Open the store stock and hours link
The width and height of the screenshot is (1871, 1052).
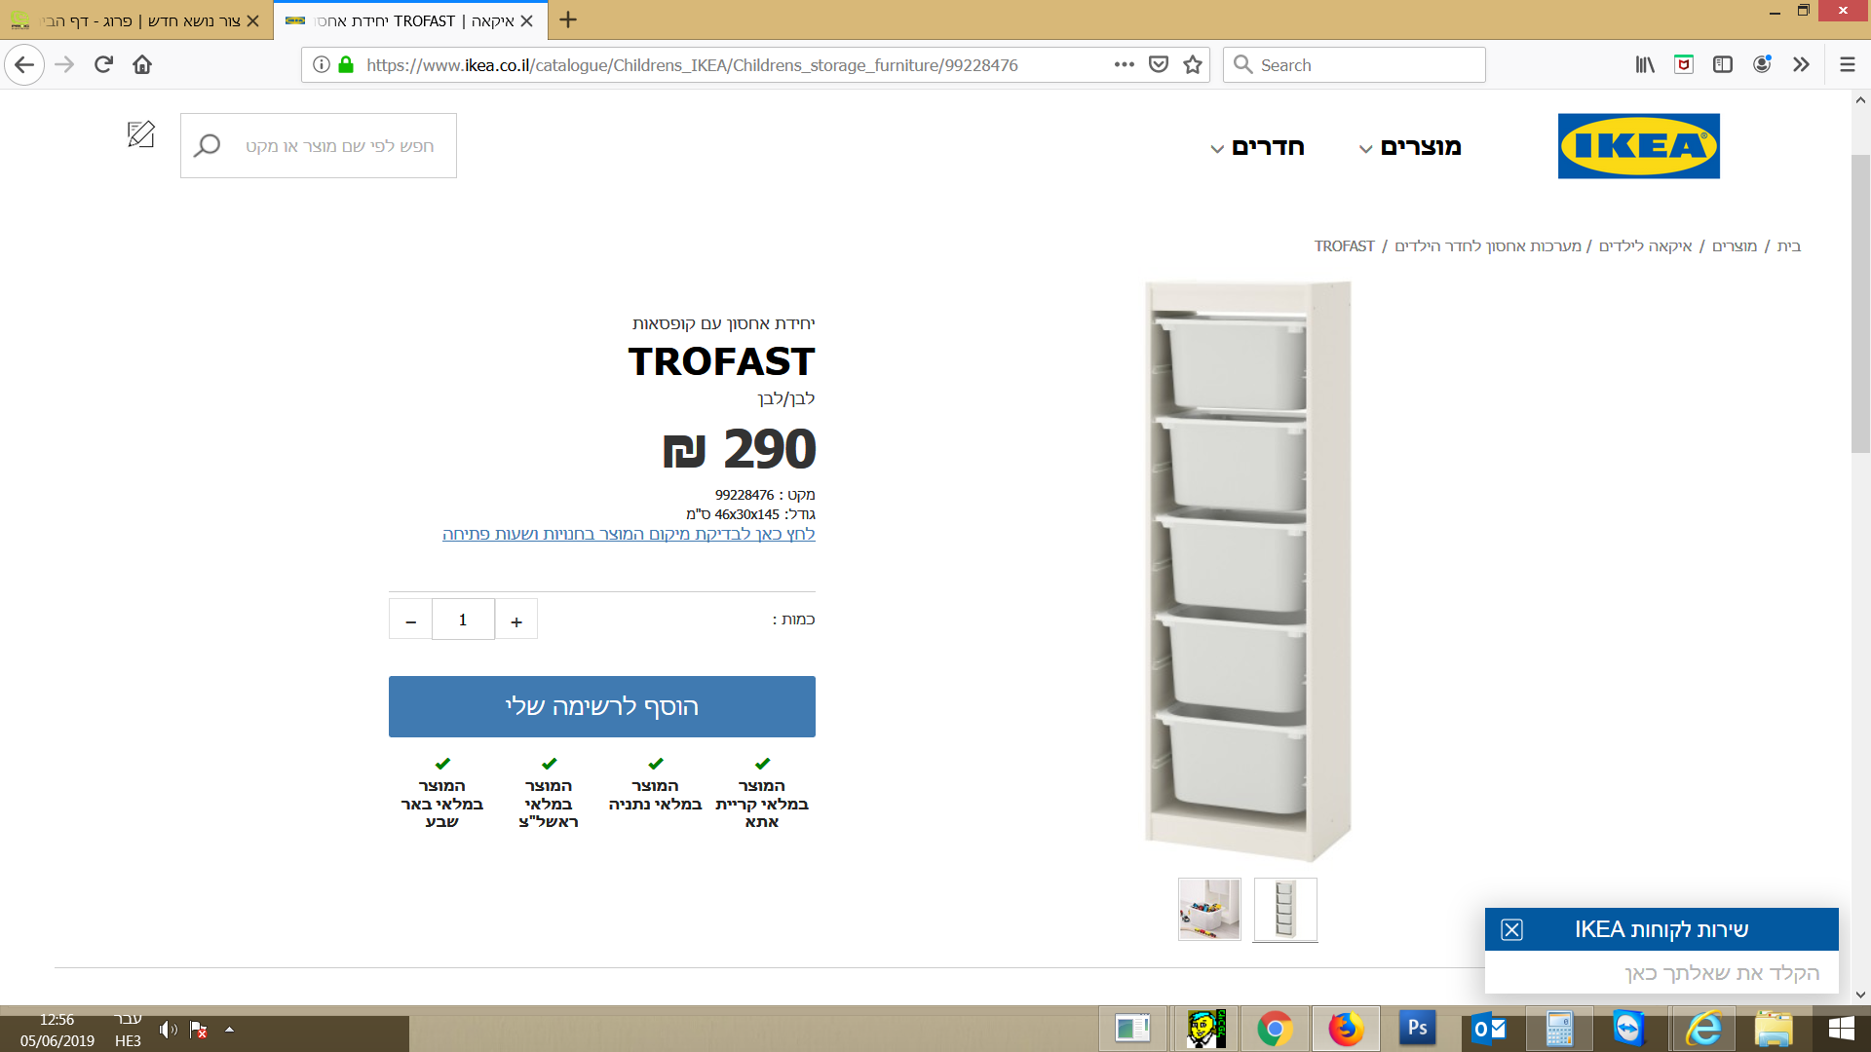(x=629, y=534)
